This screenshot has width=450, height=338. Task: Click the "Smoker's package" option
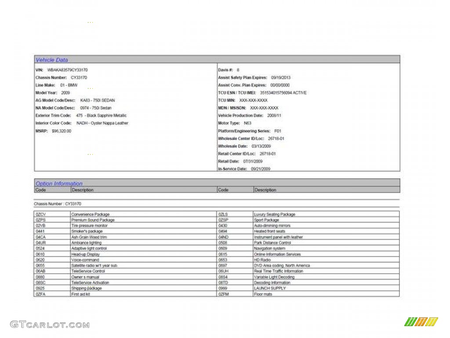[87, 231]
